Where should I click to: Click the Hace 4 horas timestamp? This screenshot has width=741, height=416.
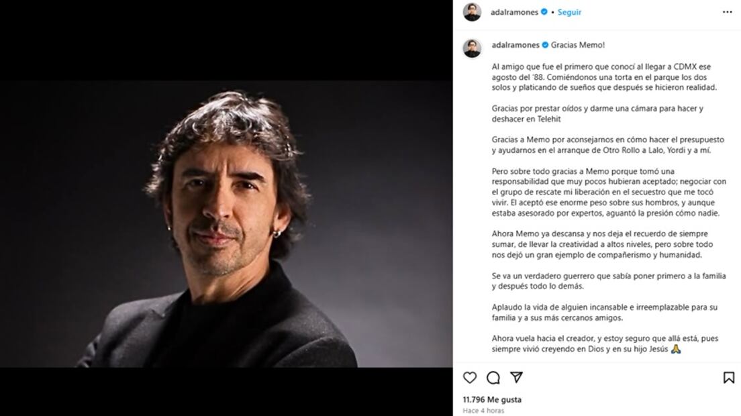tap(483, 411)
